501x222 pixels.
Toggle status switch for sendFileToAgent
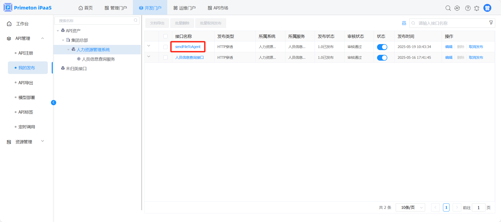pos(382,47)
